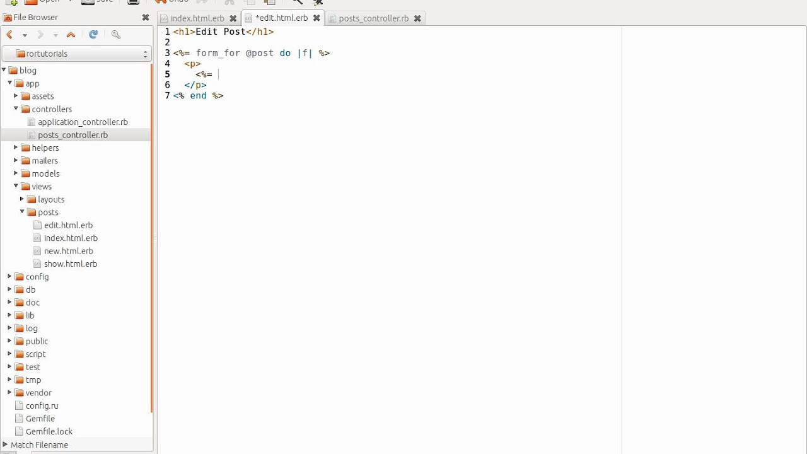The image size is (807, 454).
Task: Open the back history dropdown arrow
Action: pos(25,35)
